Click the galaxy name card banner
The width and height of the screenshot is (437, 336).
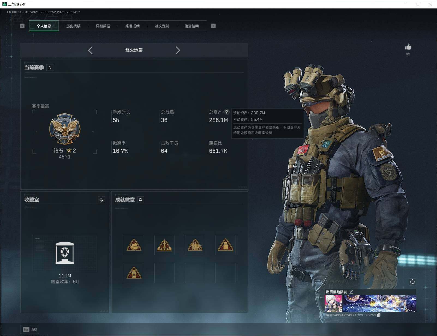(379, 303)
